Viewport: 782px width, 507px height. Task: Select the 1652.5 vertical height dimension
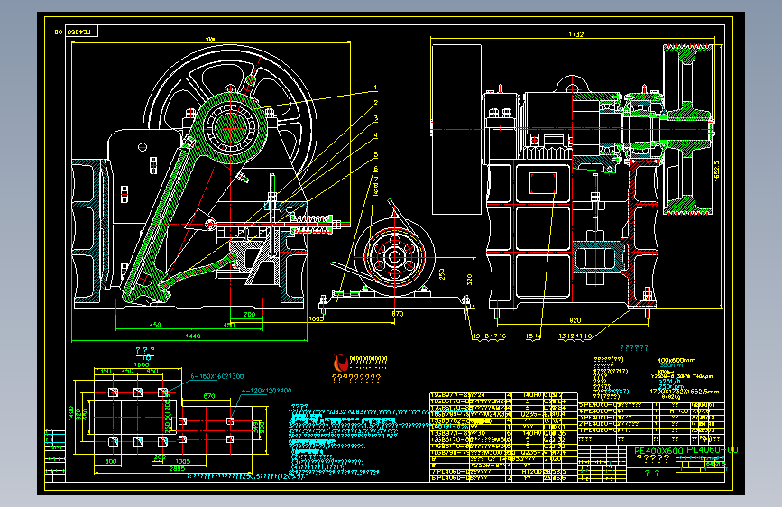[x=717, y=171]
